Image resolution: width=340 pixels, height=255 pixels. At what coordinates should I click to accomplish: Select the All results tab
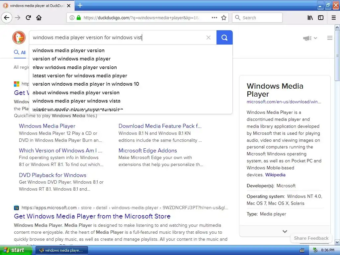[x=20, y=52]
